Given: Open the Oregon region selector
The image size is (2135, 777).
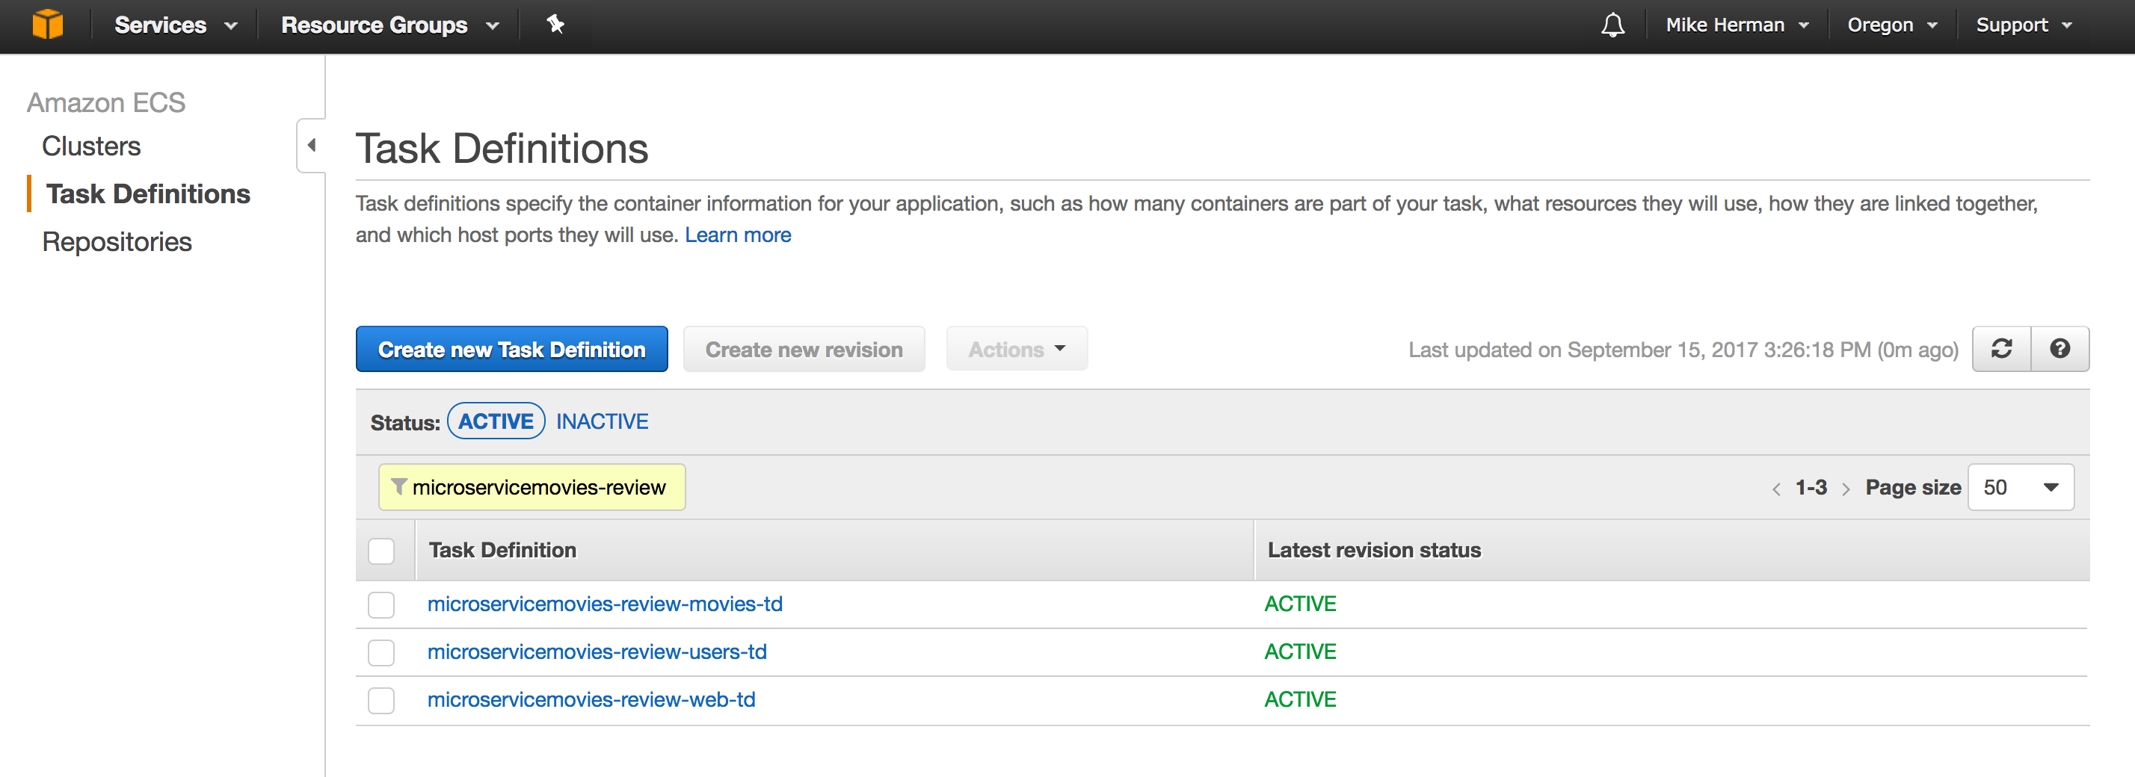Looking at the screenshot, I should (1891, 25).
